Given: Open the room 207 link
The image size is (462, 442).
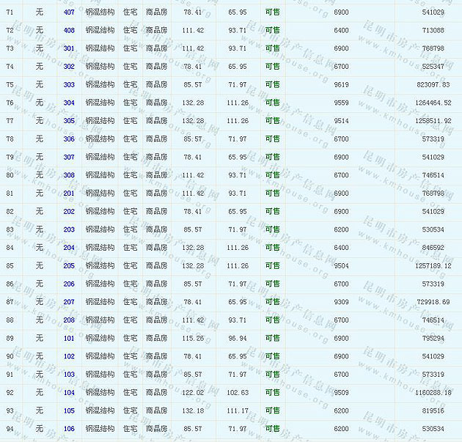Looking at the screenshot, I should point(69,302).
